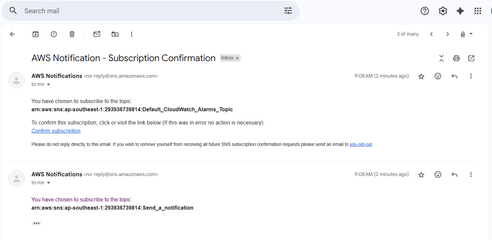Click second message sender avatar
The height and width of the screenshot is (240, 492).
pos(17,179)
